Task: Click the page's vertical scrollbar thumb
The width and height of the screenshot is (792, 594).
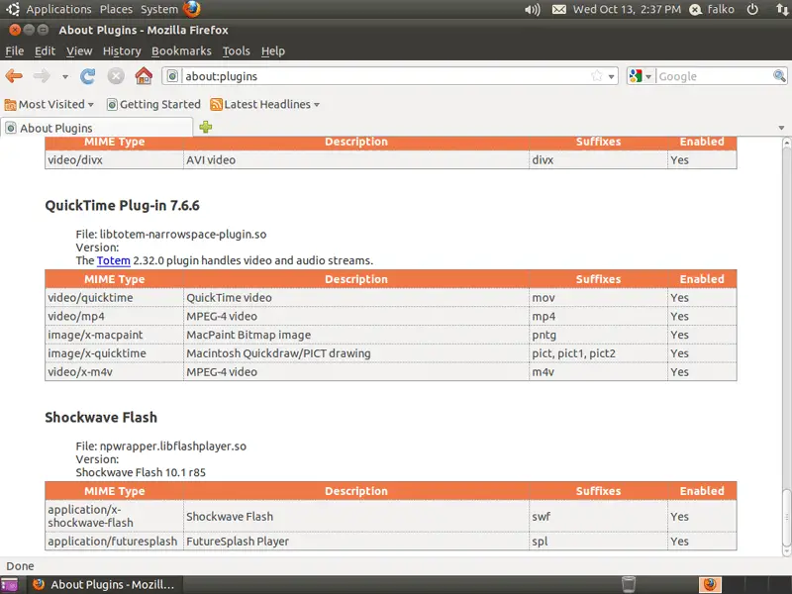Action: (x=786, y=517)
